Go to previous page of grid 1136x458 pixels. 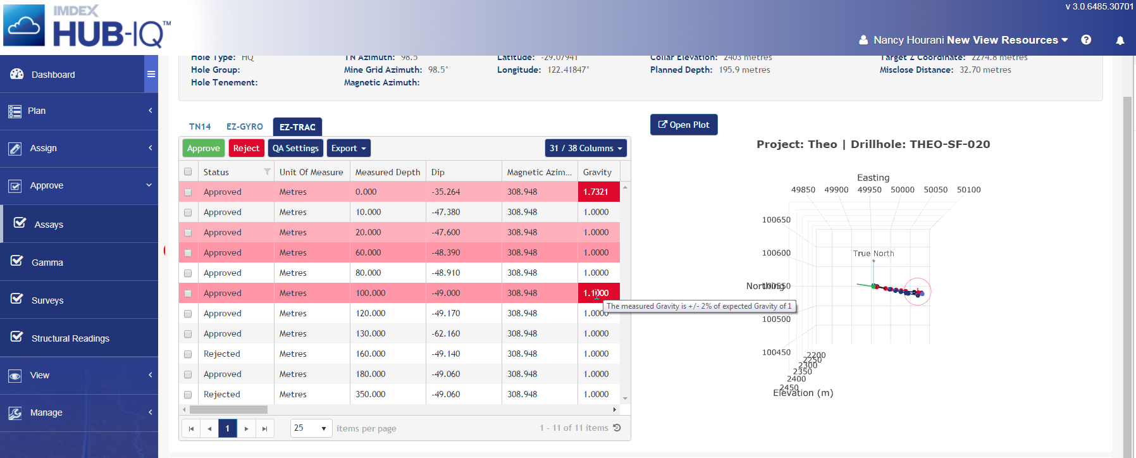[x=209, y=428]
